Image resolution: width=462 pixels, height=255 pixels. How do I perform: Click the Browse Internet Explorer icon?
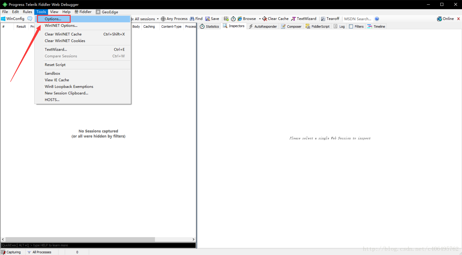(x=239, y=19)
